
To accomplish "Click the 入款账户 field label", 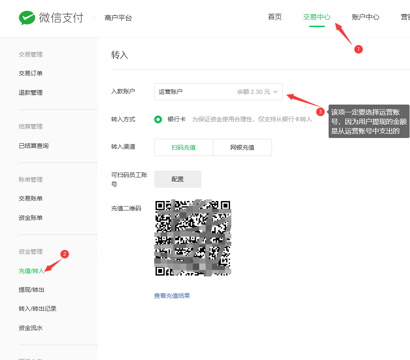I will point(123,91).
